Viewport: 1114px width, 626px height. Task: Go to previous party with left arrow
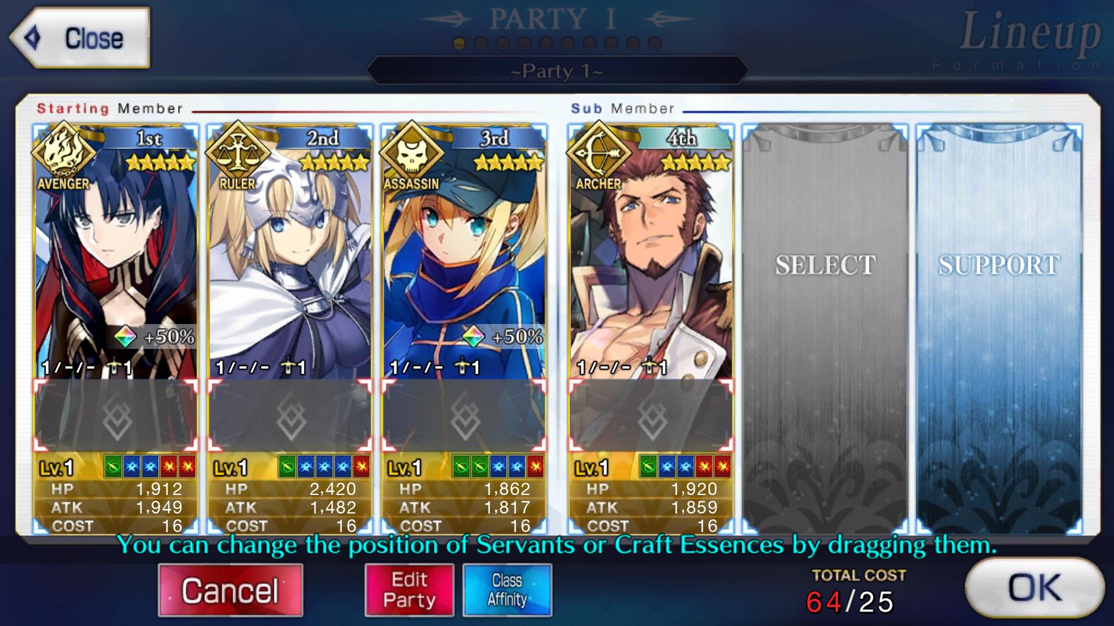pos(447,19)
